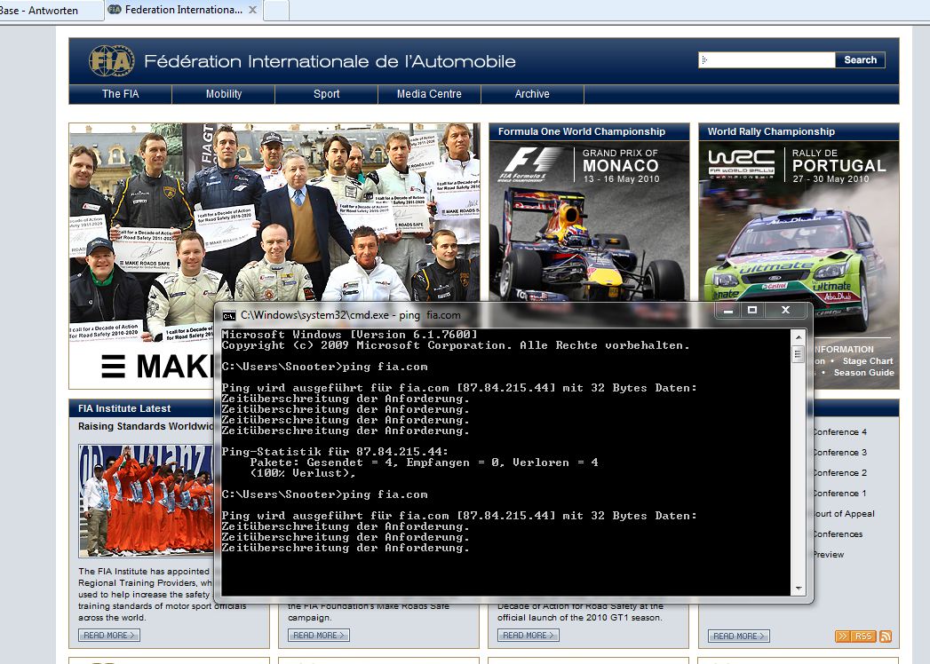930x664 pixels.
Task: Click the Raising Standards Worldwide headline
Action: [146, 426]
